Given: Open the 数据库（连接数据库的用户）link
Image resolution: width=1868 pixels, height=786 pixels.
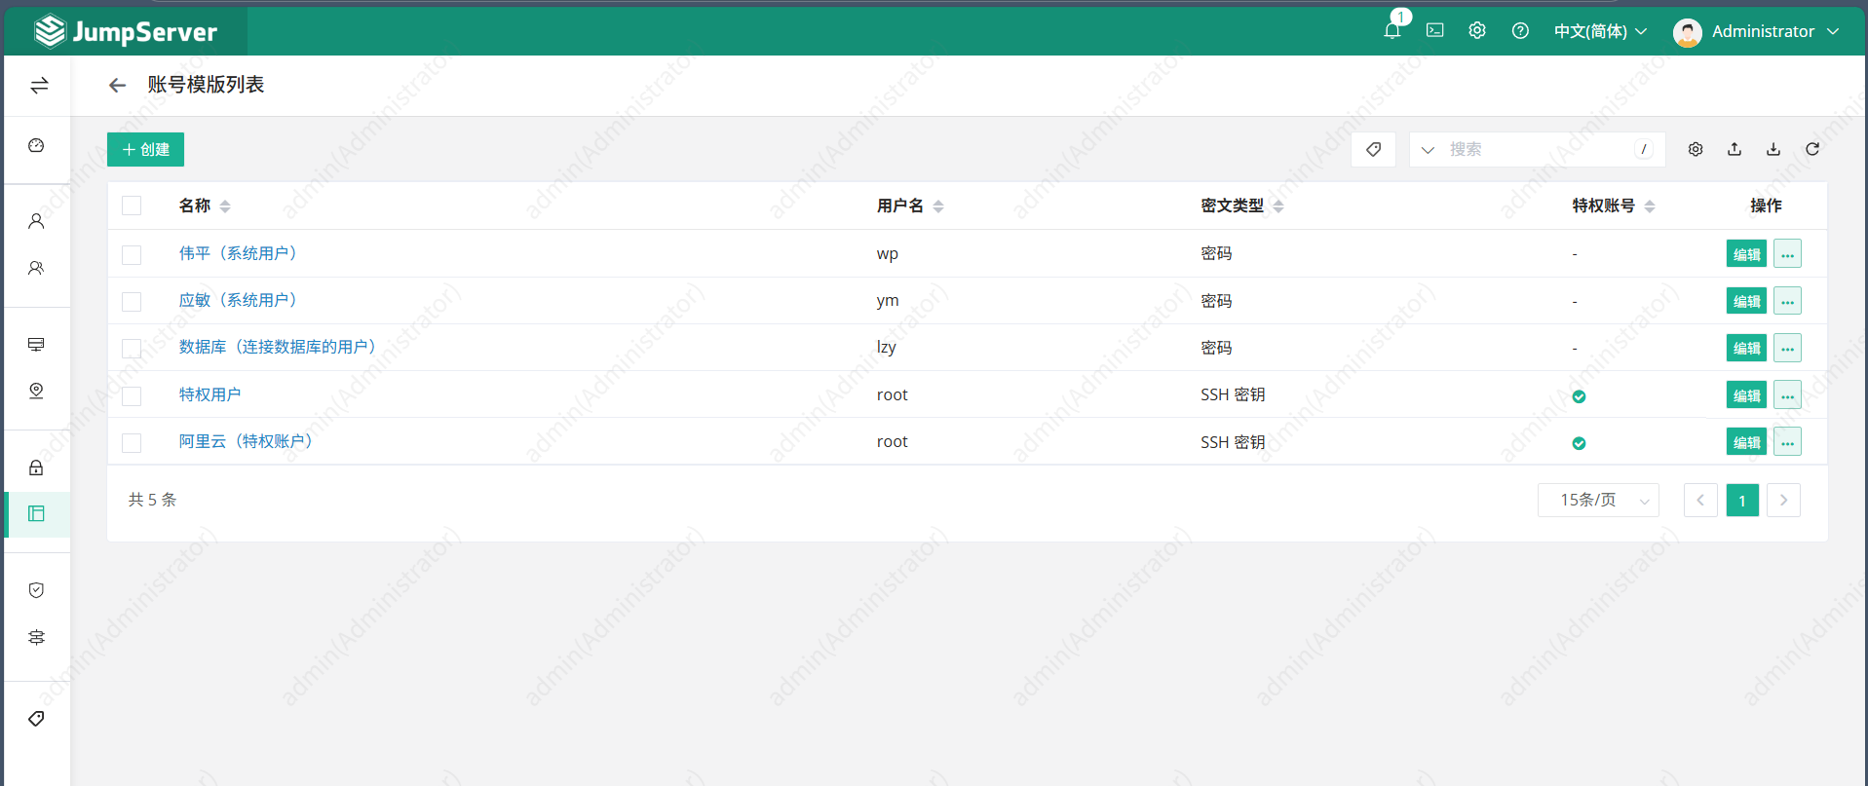Looking at the screenshot, I should pyautogui.click(x=277, y=348).
